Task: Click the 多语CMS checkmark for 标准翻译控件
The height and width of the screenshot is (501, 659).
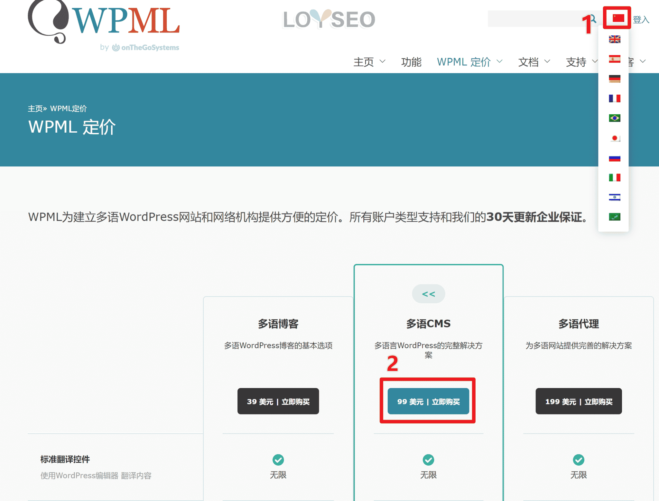Action: [428, 460]
